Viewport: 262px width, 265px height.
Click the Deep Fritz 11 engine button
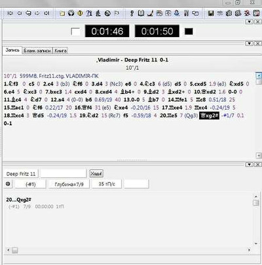click(x=21, y=174)
